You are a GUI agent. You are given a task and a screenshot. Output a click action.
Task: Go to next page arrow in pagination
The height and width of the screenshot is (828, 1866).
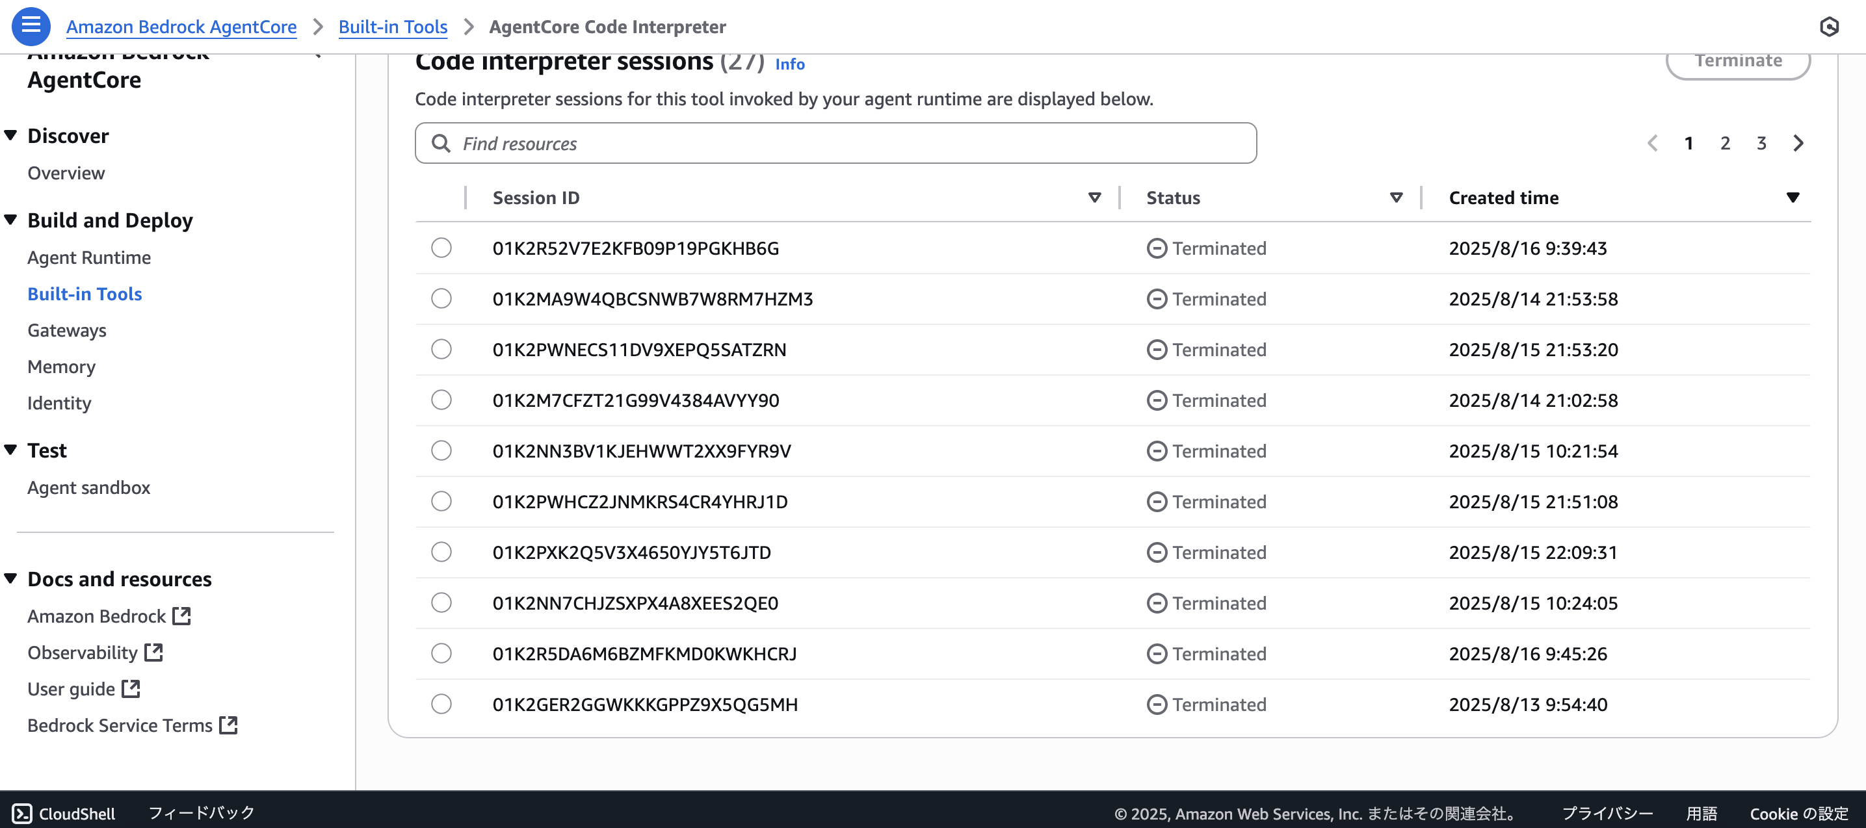pyautogui.click(x=1798, y=143)
